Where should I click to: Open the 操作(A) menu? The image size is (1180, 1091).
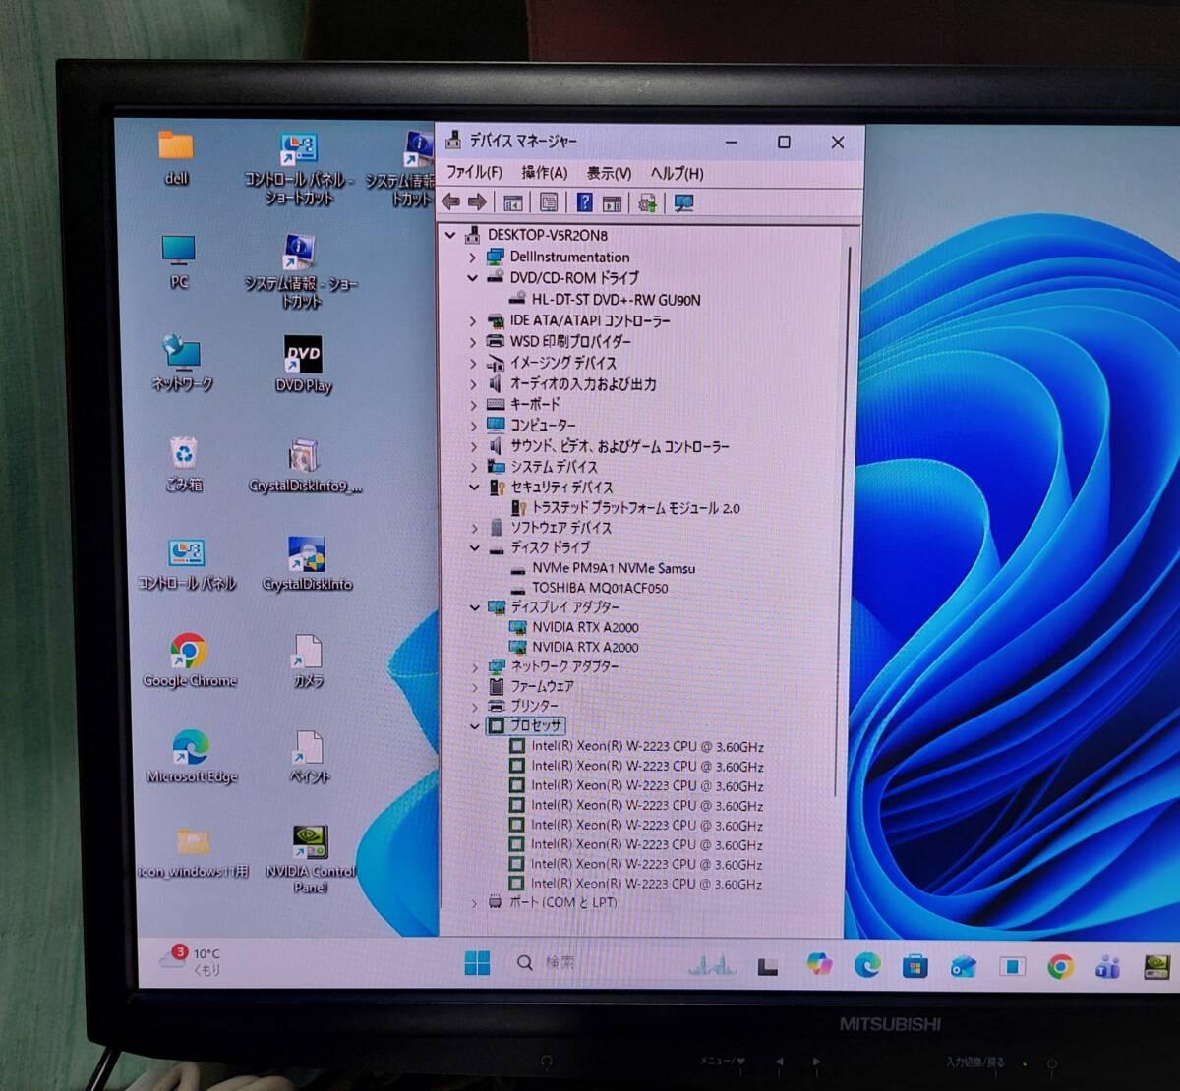coord(544,172)
